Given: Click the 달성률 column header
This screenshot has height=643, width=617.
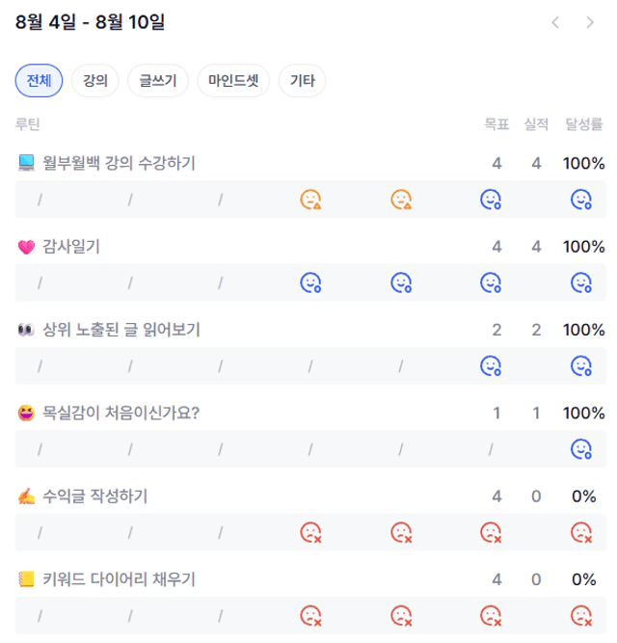Looking at the screenshot, I should [x=584, y=123].
